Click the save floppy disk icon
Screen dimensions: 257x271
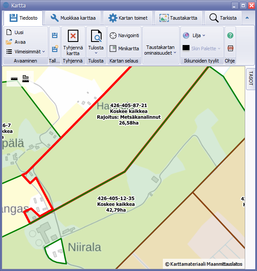(x=55, y=35)
